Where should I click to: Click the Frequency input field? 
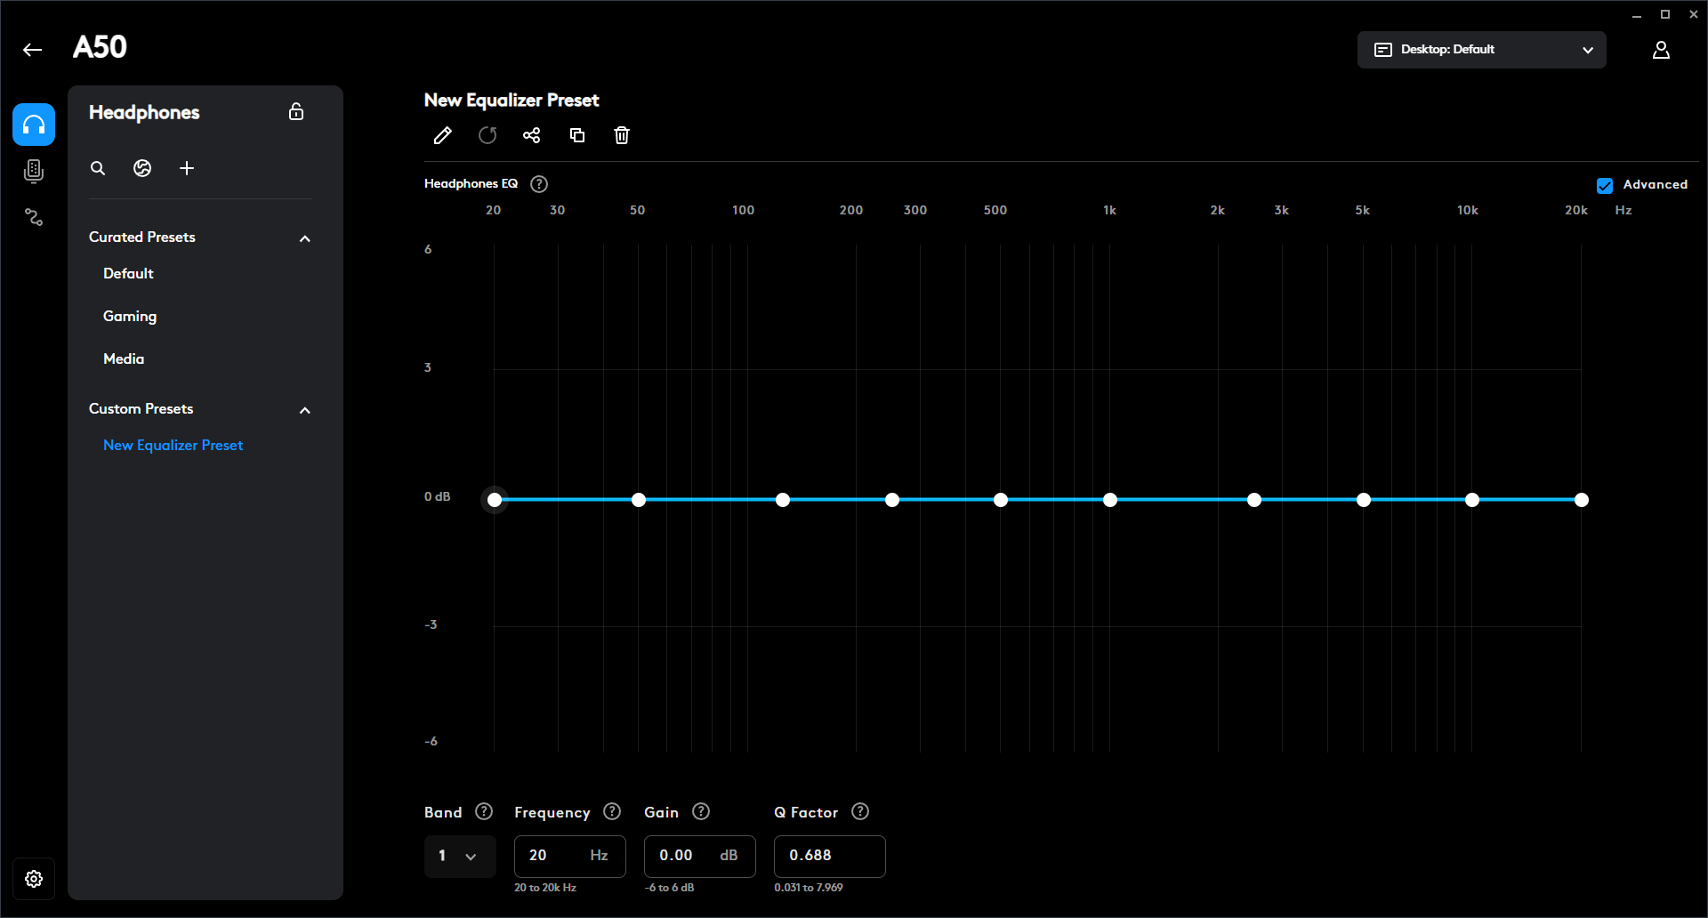click(x=570, y=857)
